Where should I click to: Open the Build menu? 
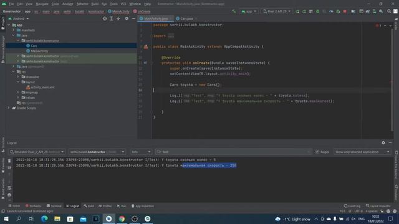pos(95,4)
